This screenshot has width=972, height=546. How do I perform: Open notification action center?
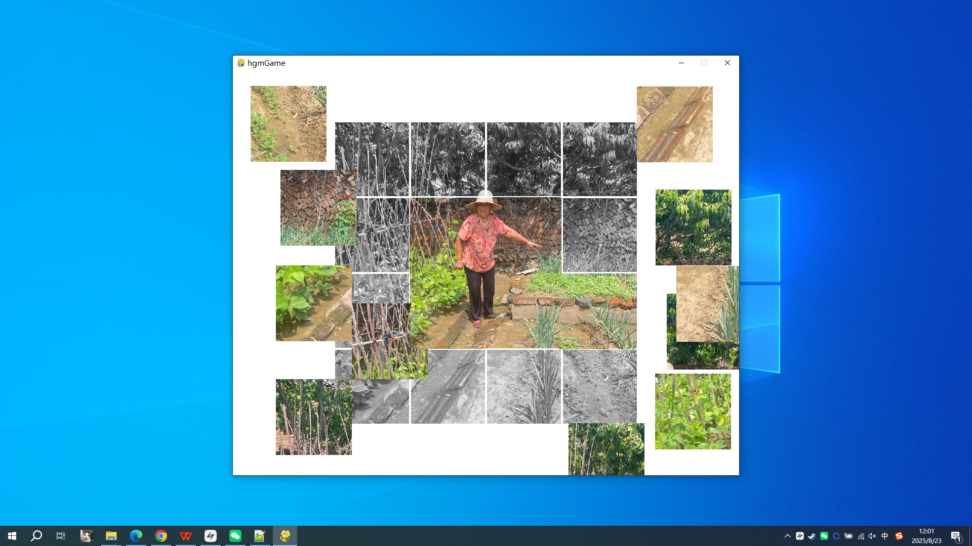point(956,536)
